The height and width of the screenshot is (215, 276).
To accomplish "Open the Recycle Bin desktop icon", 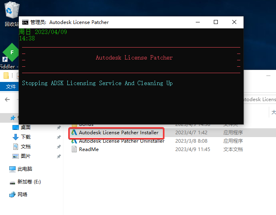I will [12, 14].
